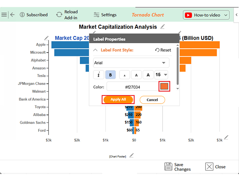The width and height of the screenshot is (239, 181).
Task: Click the Microsoft axis label
Action: 38,52
